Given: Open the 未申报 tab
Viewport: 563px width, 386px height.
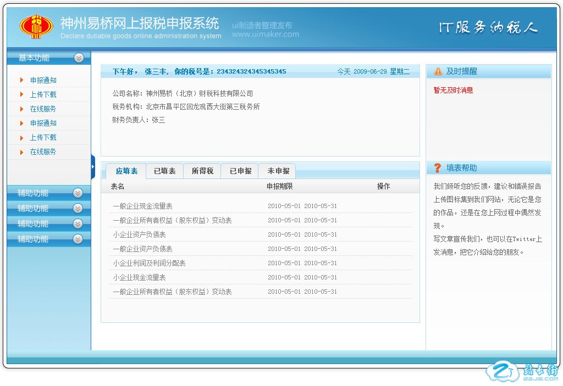Looking at the screenshot, I should coord(278,171).
